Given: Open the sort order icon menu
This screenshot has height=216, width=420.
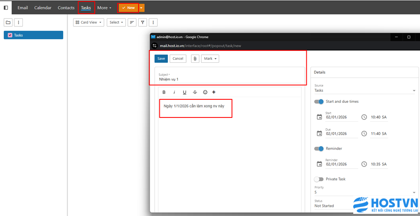Looking at the screenshot, I should point(132,22).
